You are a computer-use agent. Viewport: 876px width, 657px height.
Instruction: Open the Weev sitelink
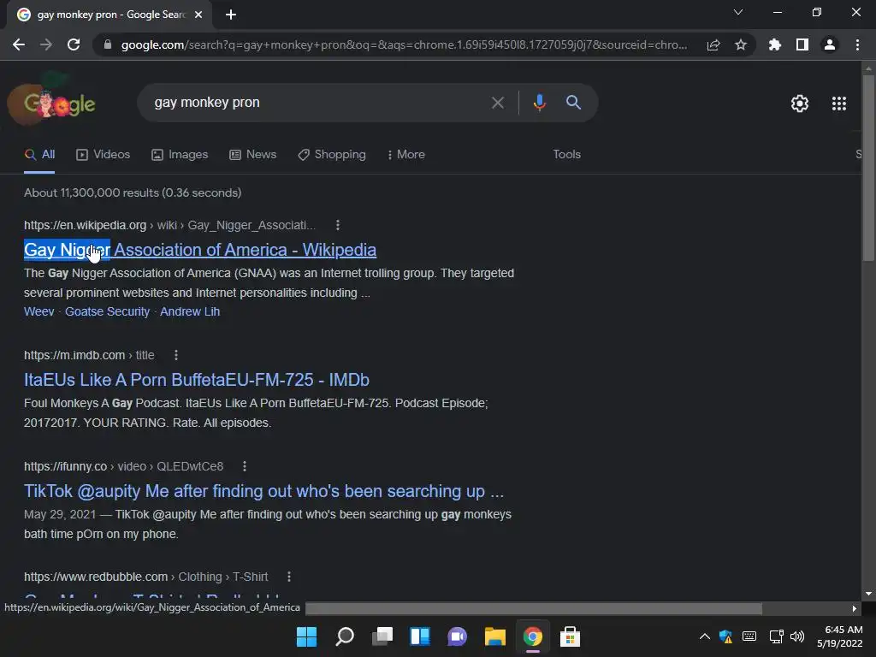click(x=39, y=311)
